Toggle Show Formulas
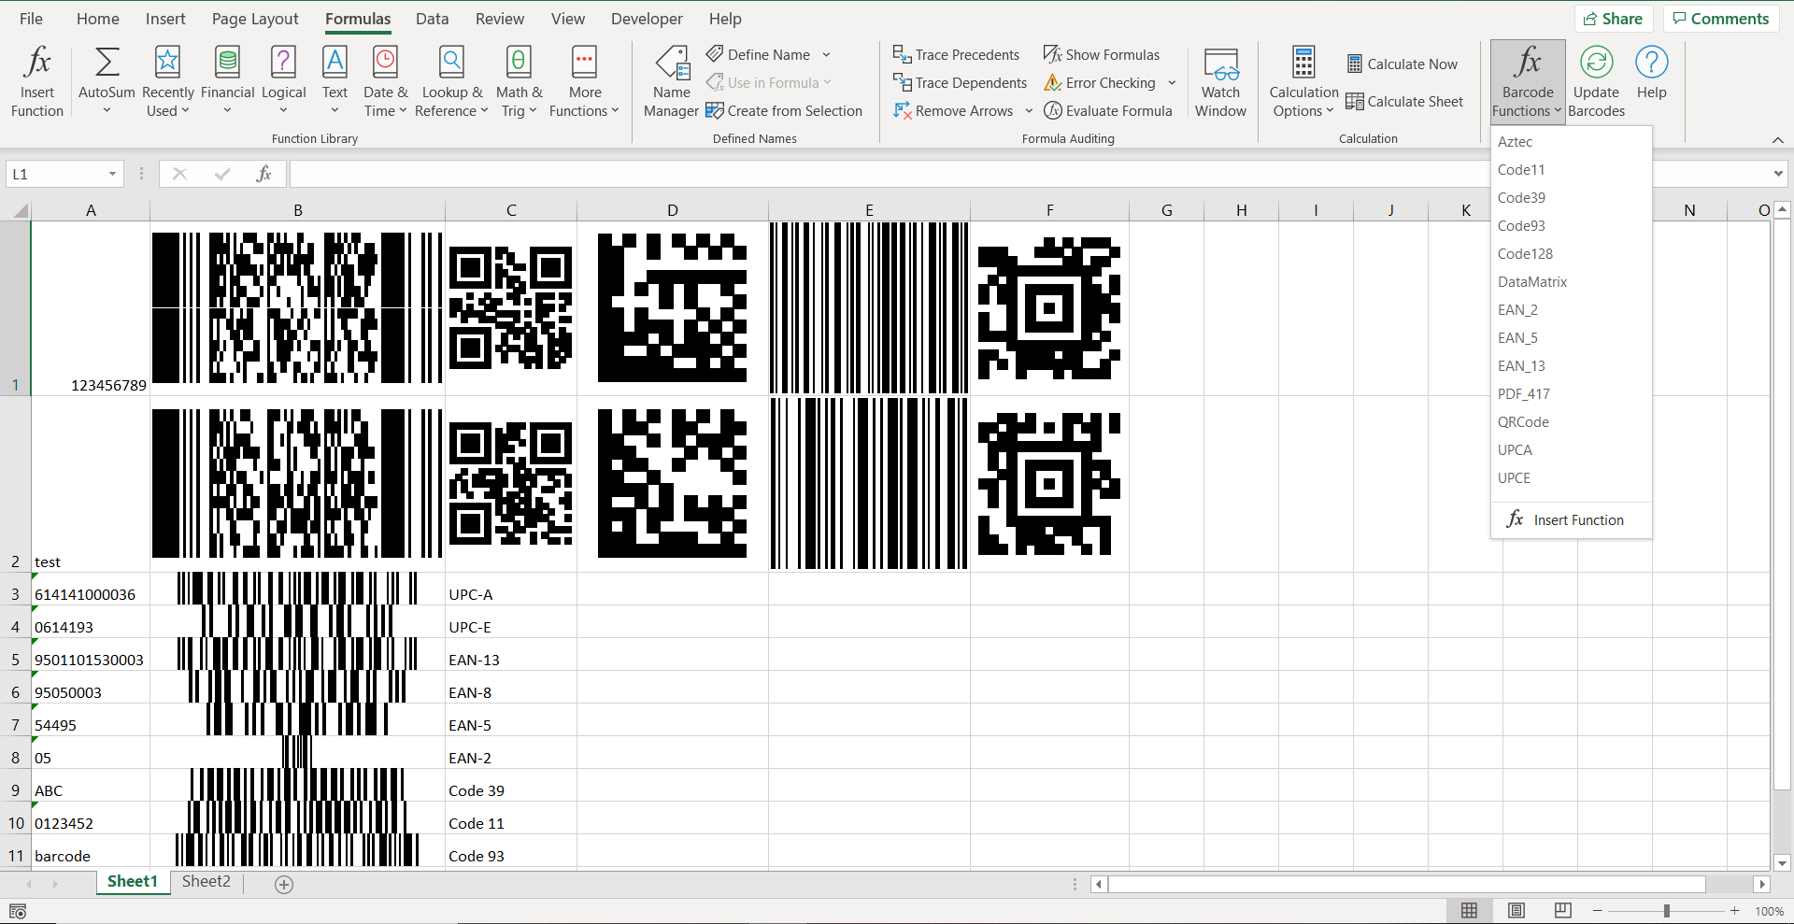The height and width of the screenshot is (924, 1794). point(1102,54)
